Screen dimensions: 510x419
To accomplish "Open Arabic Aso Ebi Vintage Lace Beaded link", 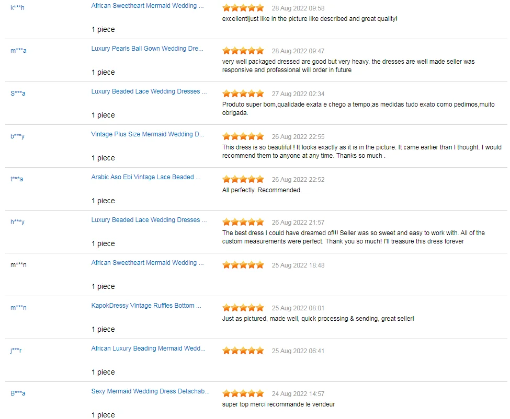I will (146, 177).
